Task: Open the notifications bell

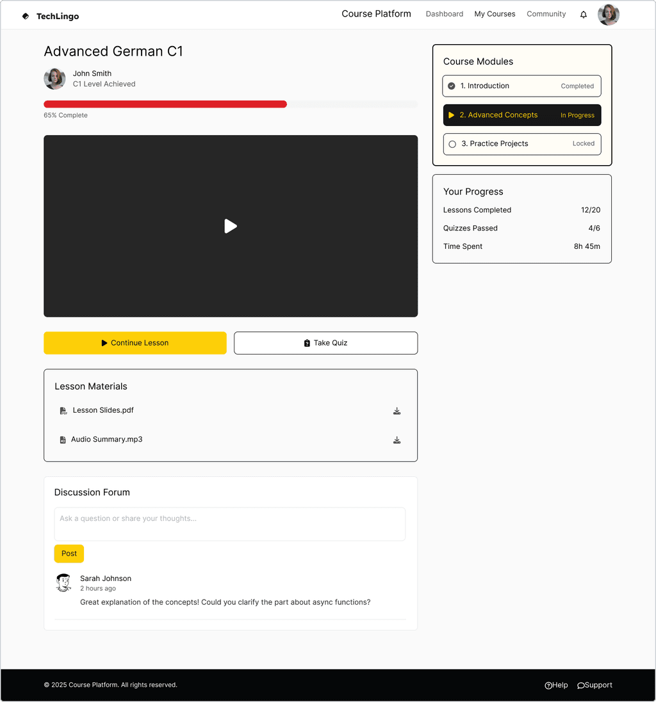Action: (584, 15)
